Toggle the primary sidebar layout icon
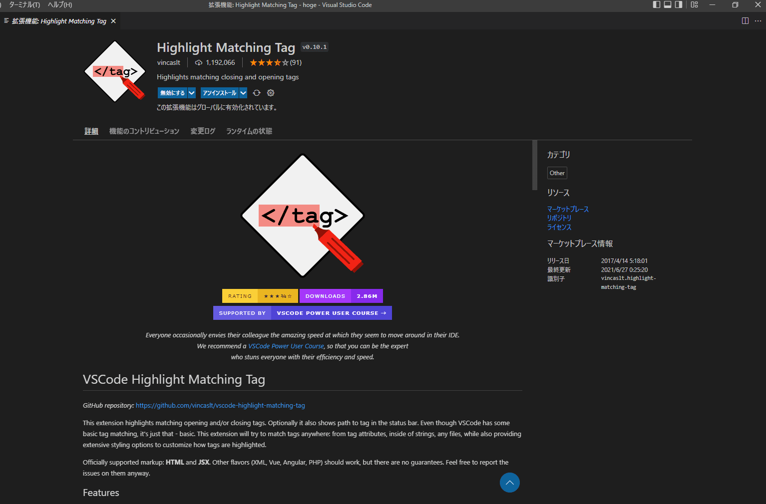766x504 pixels. 657,5
